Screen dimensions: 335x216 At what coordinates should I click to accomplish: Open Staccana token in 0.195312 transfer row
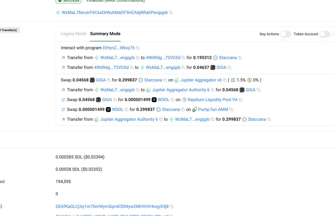point(228,58)
